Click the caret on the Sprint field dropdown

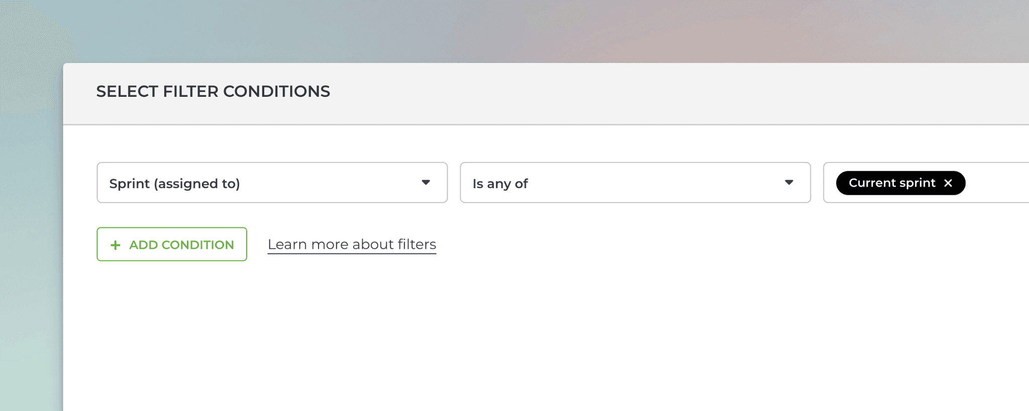click(427, 183)
